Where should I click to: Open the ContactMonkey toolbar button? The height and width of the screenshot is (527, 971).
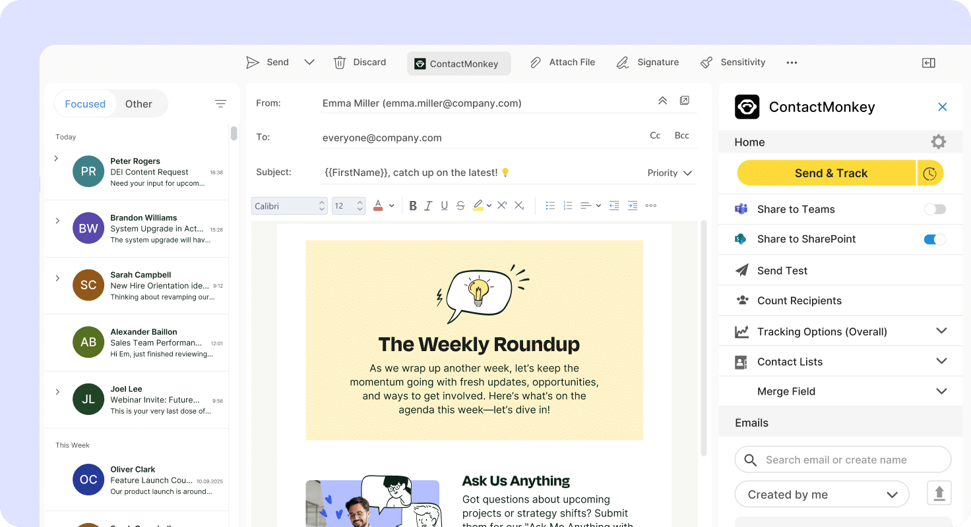[458, 63]
